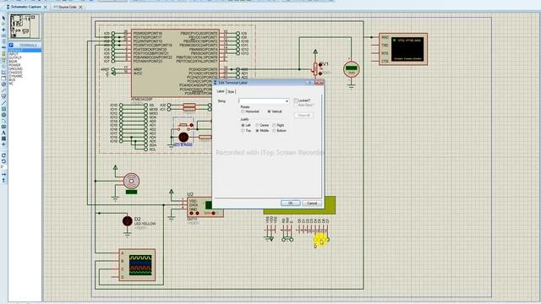Click the virtual terminal component on schematic
This screenshot has height=304, width=541.
[x=403, y=49]
